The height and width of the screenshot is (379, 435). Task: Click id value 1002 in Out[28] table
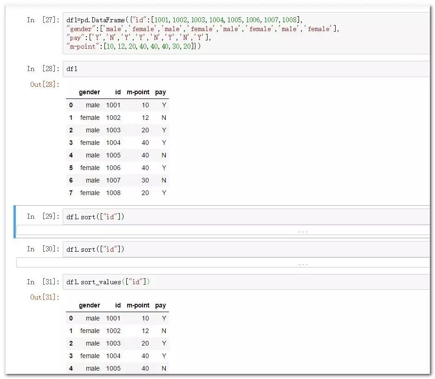[x=113, y=118]
